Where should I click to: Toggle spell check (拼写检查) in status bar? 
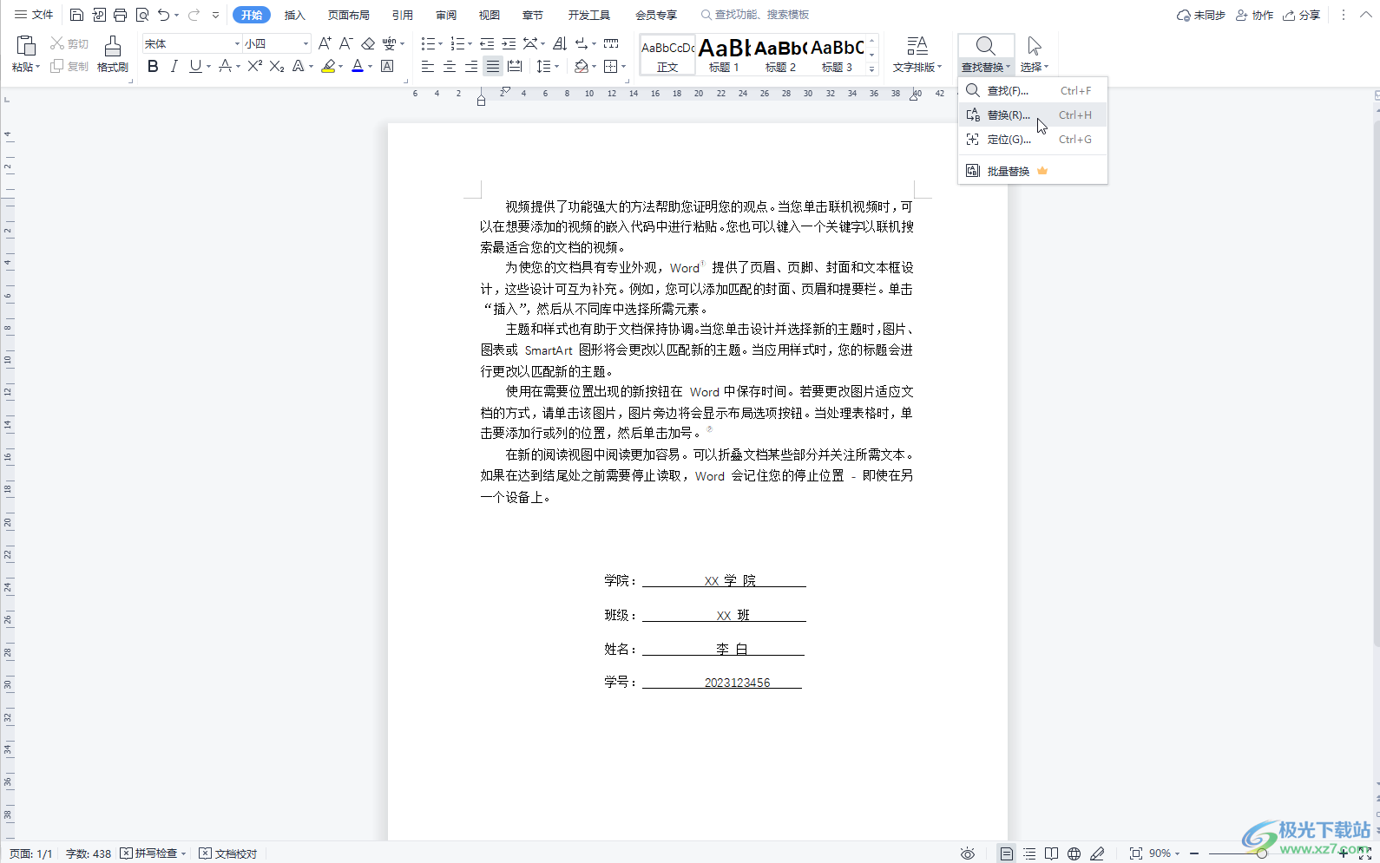click(x=154, y=853)
